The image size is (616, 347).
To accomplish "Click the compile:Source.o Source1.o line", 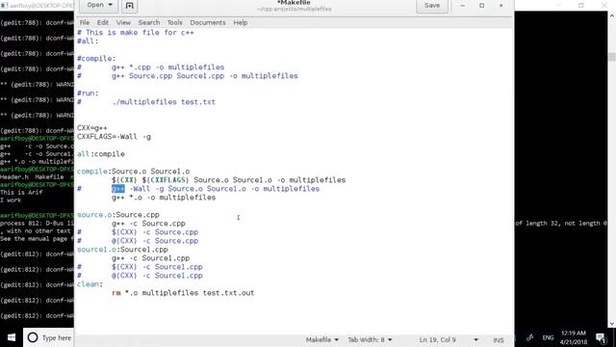I will [133, 172].
